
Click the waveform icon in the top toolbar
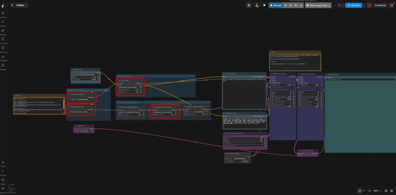[x=249, y=5]
